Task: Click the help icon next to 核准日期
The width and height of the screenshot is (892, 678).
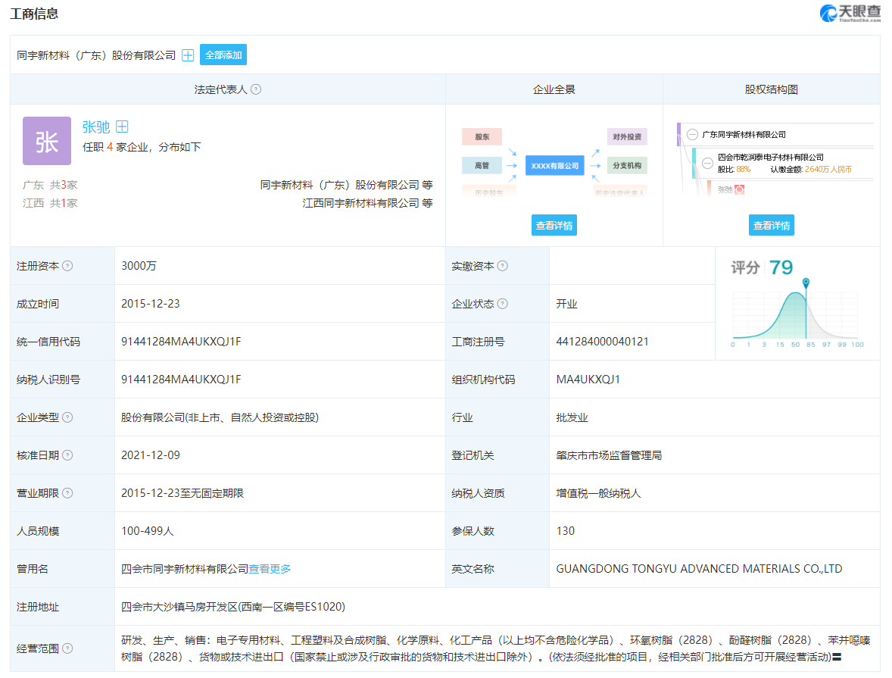Action: pos(67,455)
